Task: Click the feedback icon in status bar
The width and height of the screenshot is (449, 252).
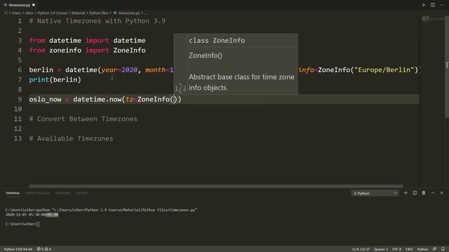Action: [434, 249]
